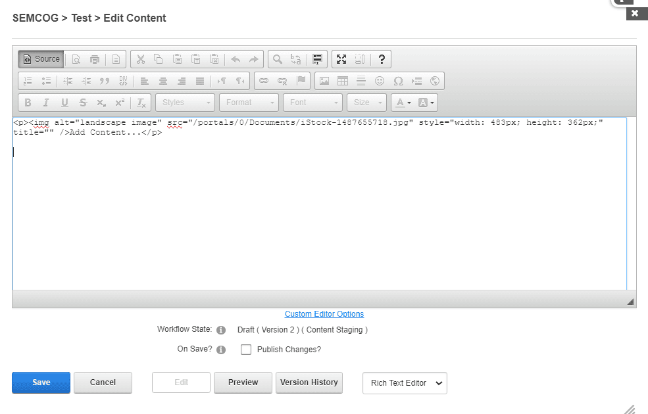Insert a hyperlink with the chain icon
648x414 pixels.
[x=263, y=80]
